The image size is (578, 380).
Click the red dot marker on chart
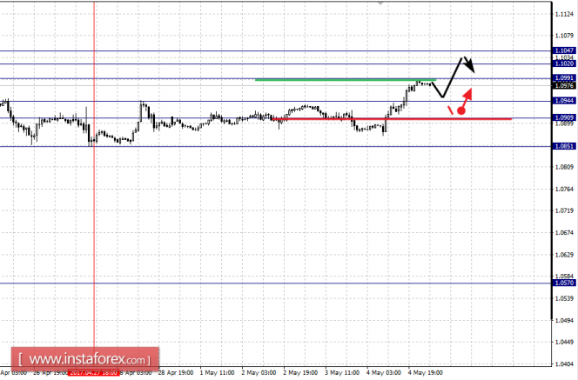(460, 110)
